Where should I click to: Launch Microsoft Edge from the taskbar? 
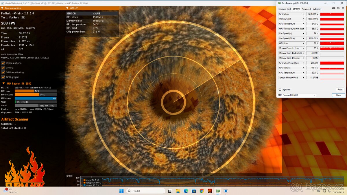[186, 191]
